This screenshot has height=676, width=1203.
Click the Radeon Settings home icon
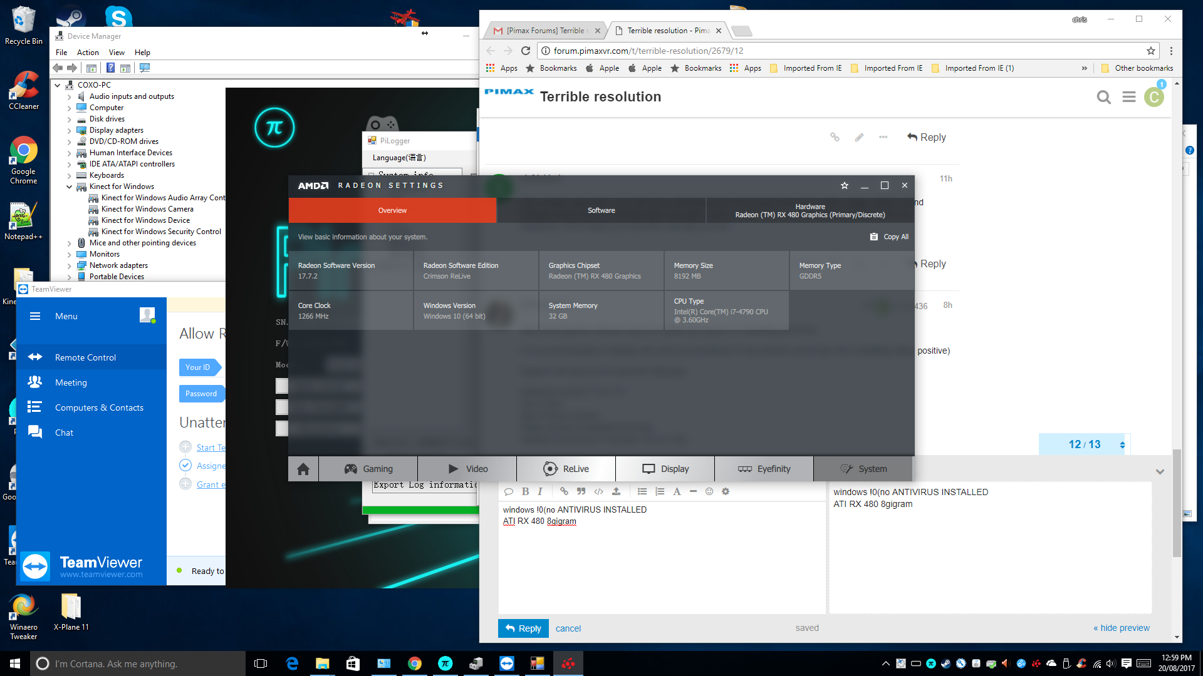(x=303, y=469)
